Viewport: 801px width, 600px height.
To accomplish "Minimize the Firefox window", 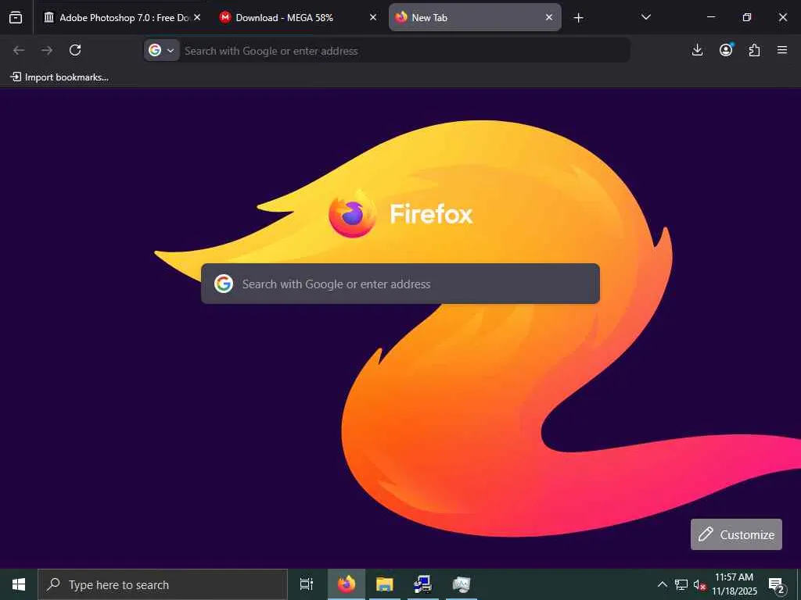I will pos(711,17).
